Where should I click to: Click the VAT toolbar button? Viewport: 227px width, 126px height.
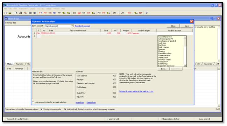coord(141,13)
